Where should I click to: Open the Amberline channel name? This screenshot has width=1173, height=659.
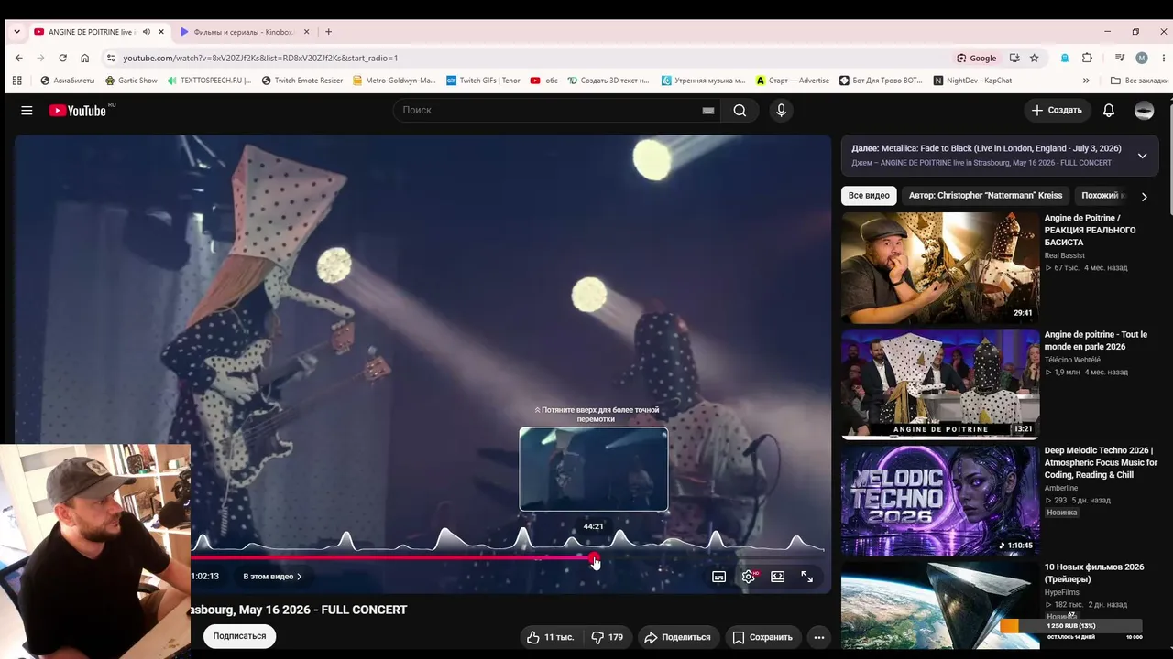pyautogui.click(x=1061, y=488)
